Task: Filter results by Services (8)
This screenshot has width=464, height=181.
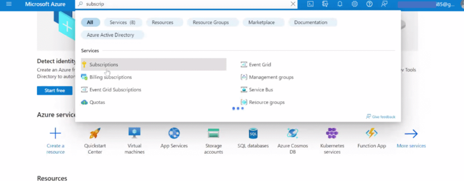Action: 122,23
